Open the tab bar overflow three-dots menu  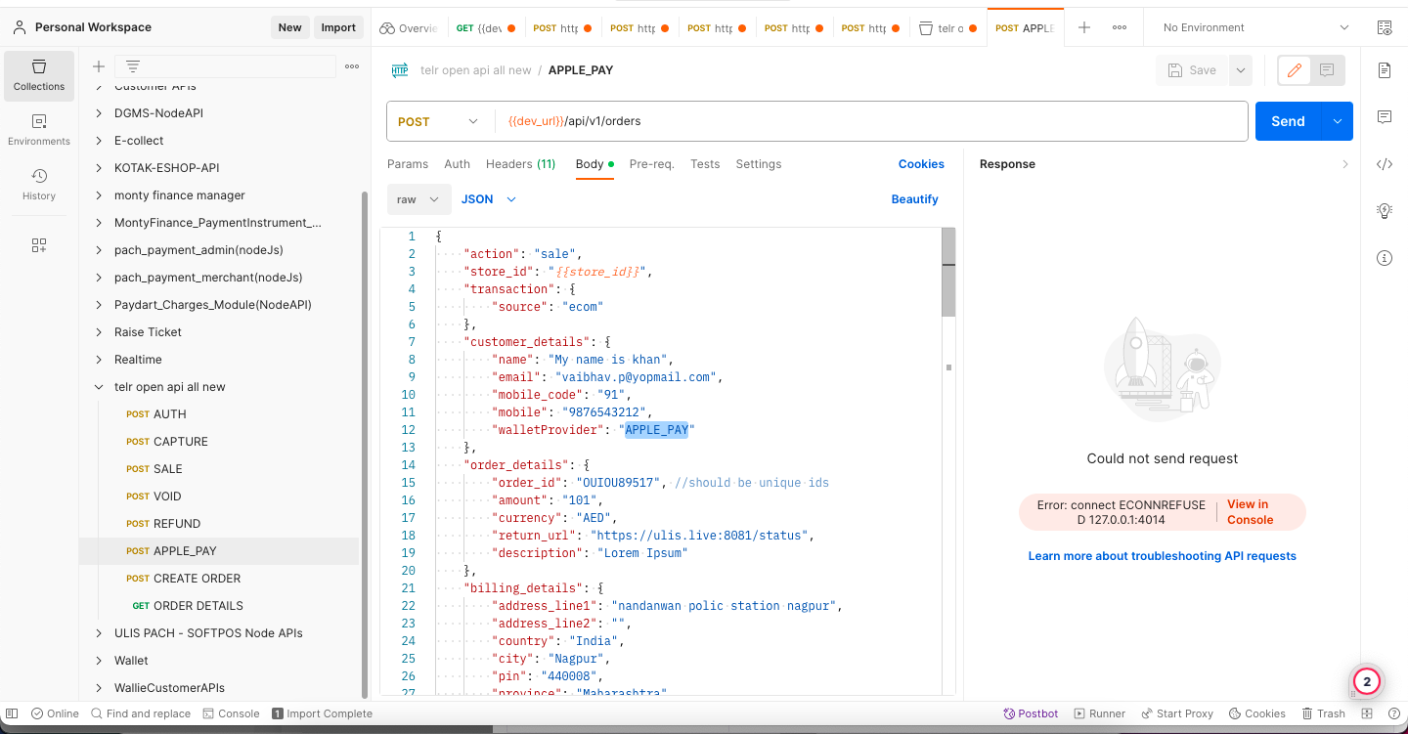(1120, 28)
